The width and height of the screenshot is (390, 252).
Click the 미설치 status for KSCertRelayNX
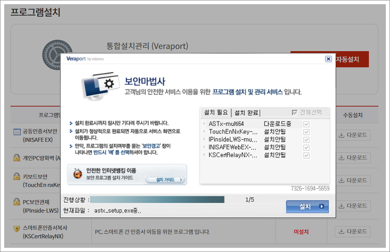301,232
